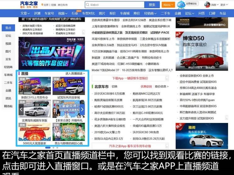Select the 车型对比 navigation tab
This screenshot has height=175, width=234.
click(88, 13)
